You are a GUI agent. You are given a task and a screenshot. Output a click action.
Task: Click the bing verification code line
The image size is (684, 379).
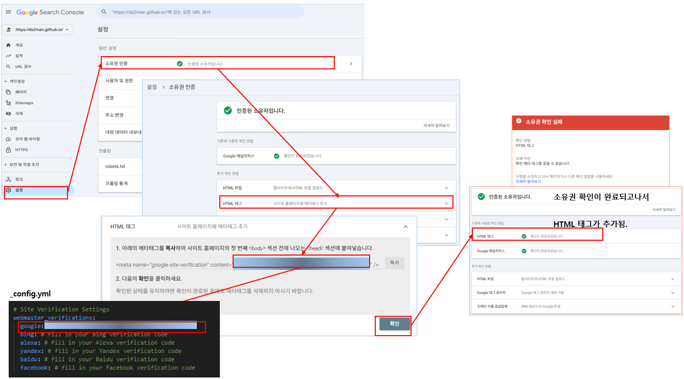(x=94, y=334)
